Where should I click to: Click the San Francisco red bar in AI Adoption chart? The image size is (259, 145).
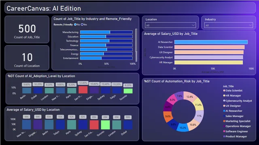point(83,90)
